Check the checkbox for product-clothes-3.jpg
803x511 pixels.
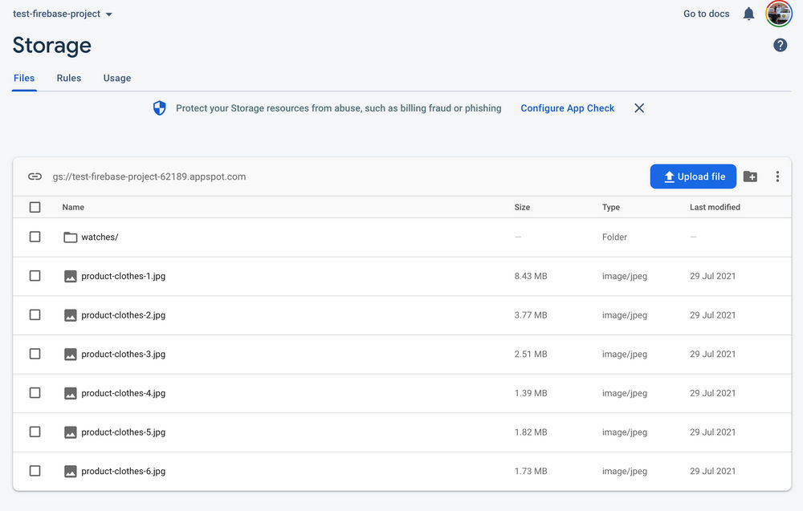pos(35,354)
